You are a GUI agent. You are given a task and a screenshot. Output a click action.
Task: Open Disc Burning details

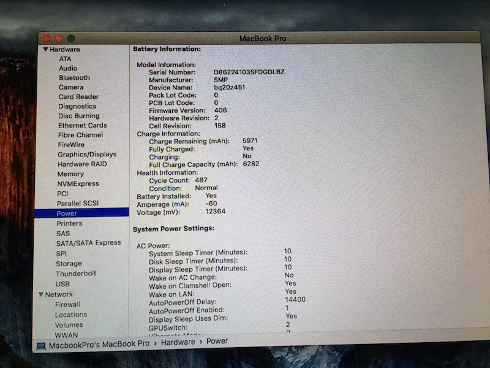79,116
